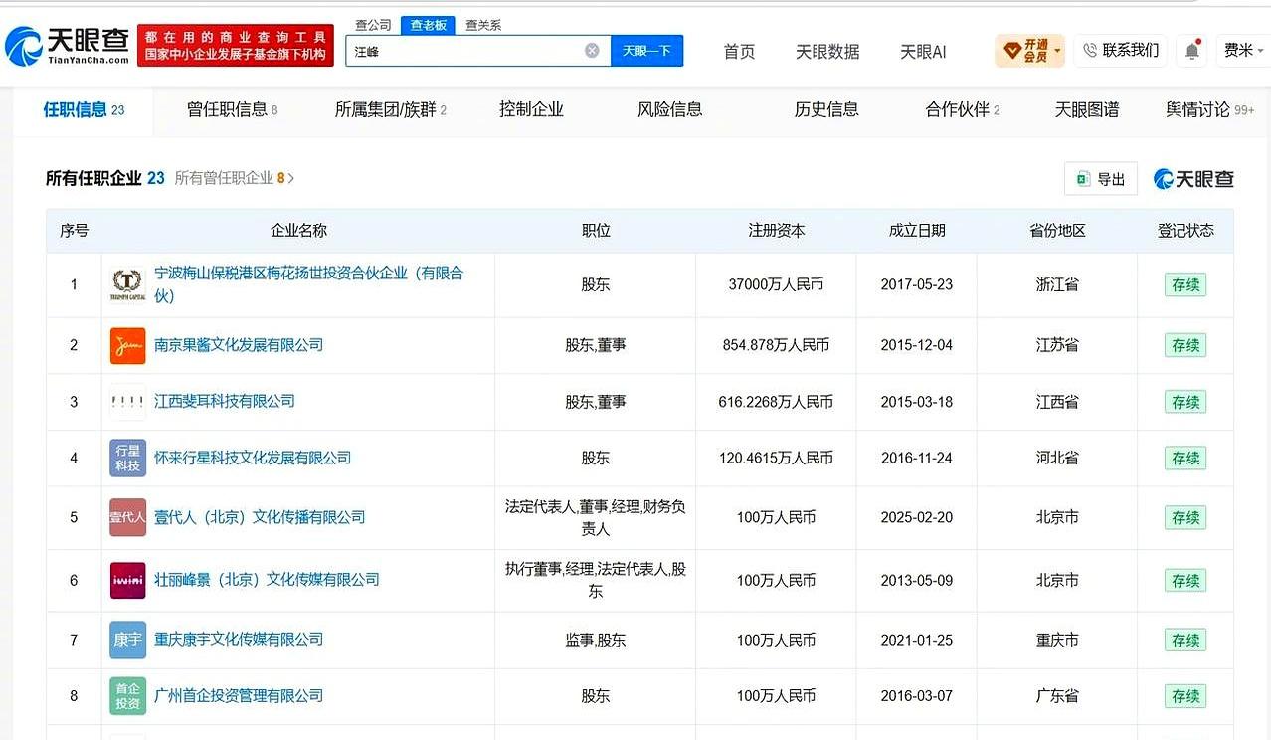
Task: Expand 所有曾任职企业 8 arrow link
Action: 235,178
